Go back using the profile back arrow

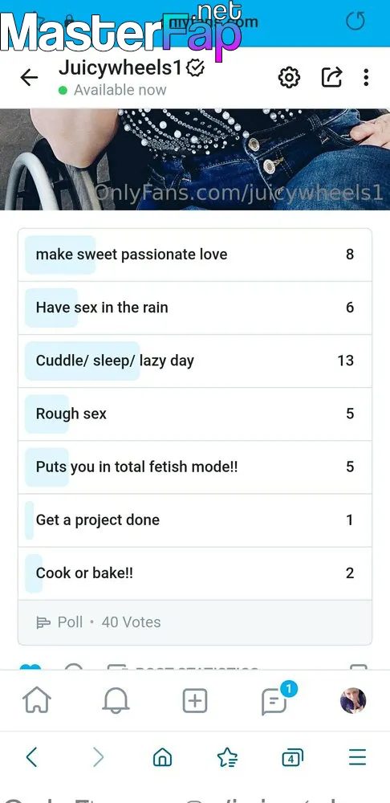(29, 78)
